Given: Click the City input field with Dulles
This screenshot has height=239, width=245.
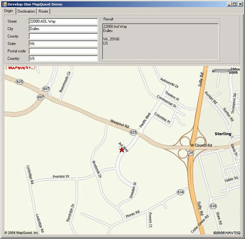Looking at the screenshot, I should [x=63, y=29].
